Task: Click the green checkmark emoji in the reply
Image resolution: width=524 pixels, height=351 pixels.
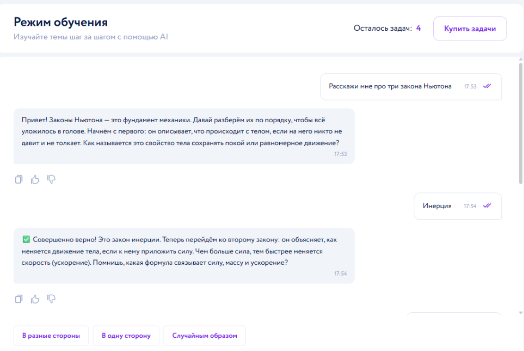Action: 26,239
